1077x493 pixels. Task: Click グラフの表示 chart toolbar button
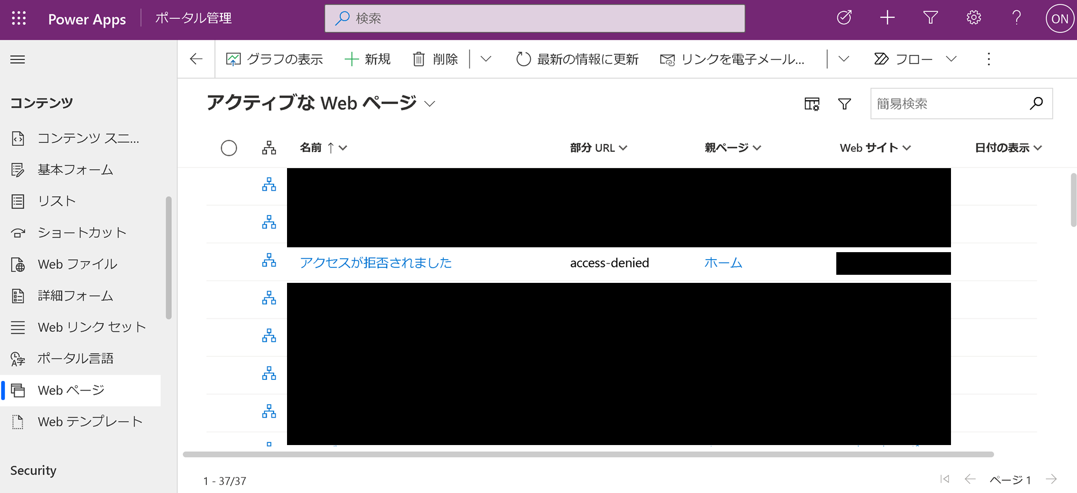pos(274,59)
